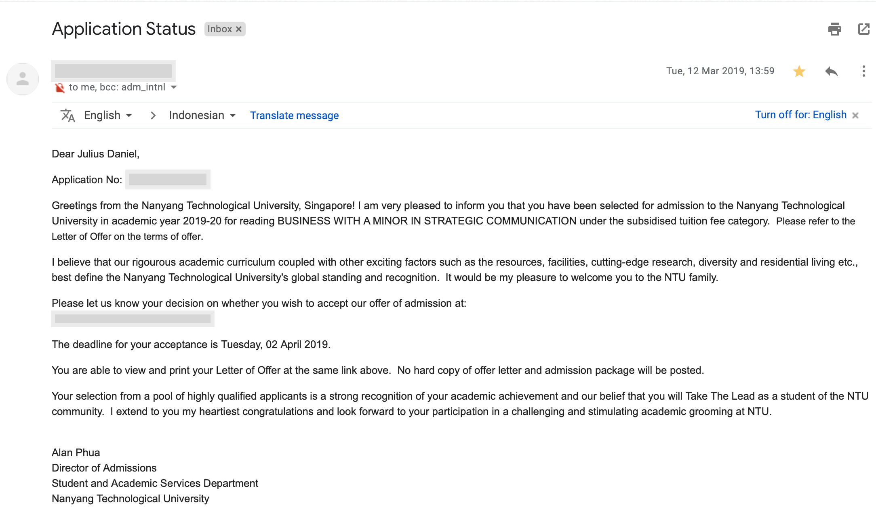Viewport: 876px width, 524px height.
Task: Expand recipient details arrow next to adm_intnl
Action: [x=174, y=87]
